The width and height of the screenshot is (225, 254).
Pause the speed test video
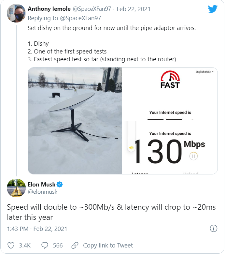click(193, 156)
